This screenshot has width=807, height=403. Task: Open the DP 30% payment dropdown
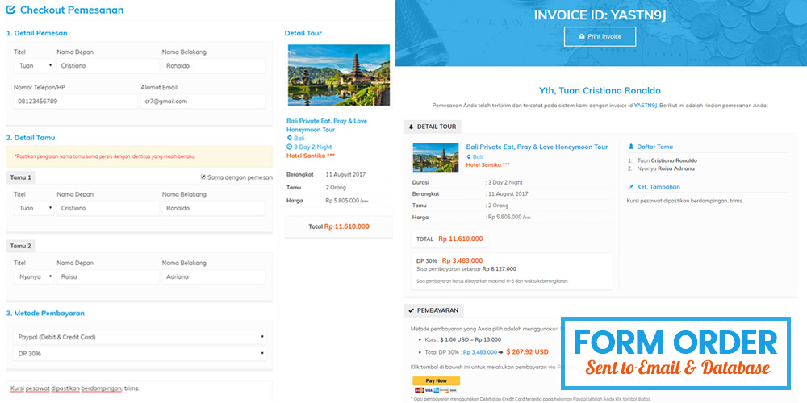pos(139,354)
